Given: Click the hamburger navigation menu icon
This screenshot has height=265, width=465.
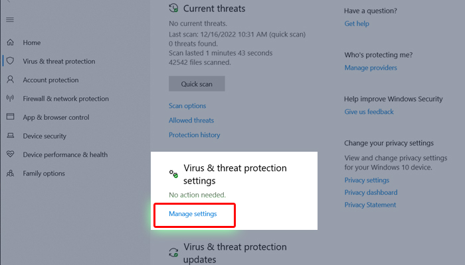Looking at the screenshot, I should pyautogui.click(x=10, y=20).
